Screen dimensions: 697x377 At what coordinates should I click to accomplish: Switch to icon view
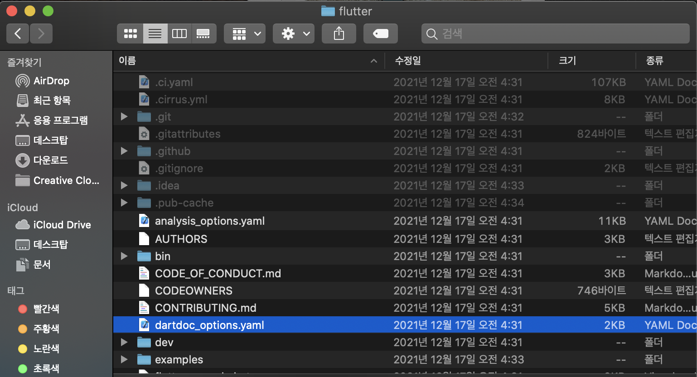coord(131,34)
